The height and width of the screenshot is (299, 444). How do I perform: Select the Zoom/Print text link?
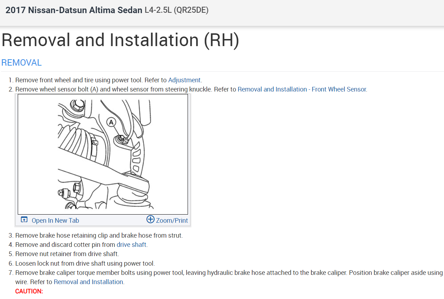(x=172, y=220)
